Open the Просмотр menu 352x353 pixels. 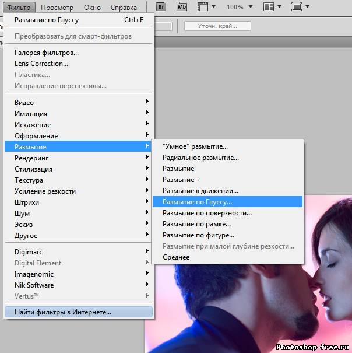click(57, 8)
